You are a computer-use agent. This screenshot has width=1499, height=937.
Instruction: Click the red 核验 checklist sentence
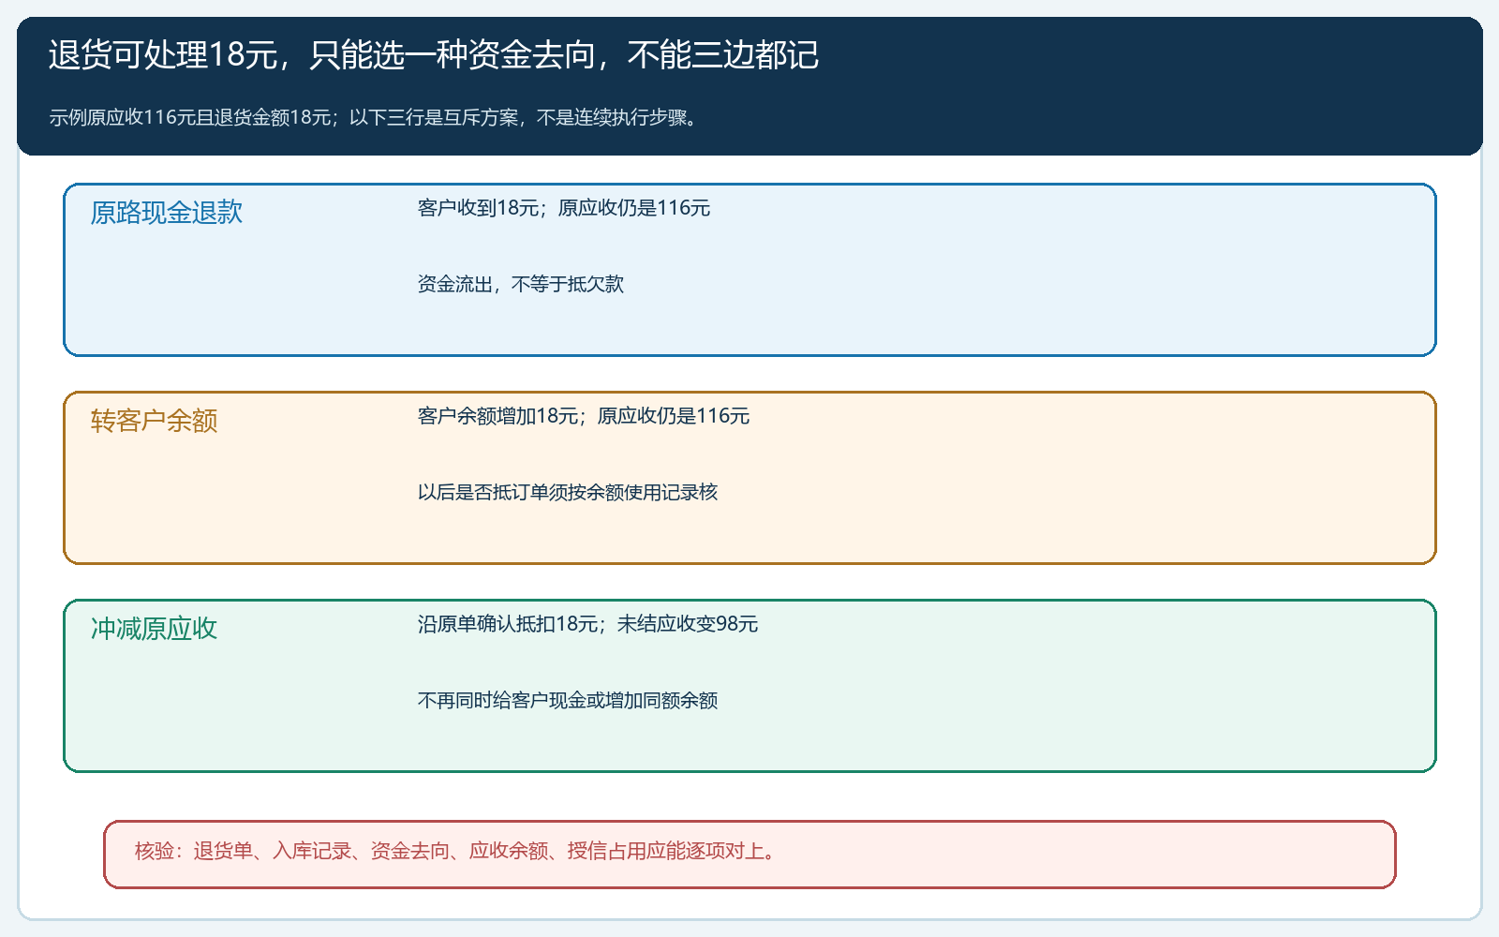[x=457, y=851]
